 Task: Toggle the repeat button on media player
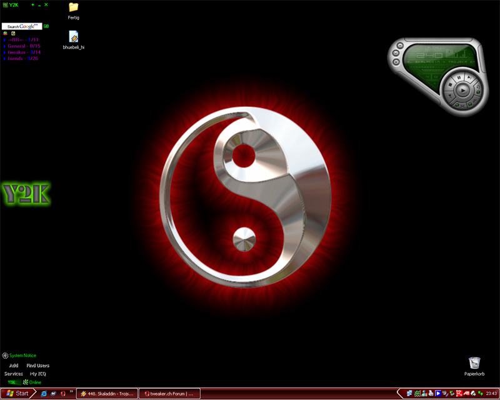(478, 88)
